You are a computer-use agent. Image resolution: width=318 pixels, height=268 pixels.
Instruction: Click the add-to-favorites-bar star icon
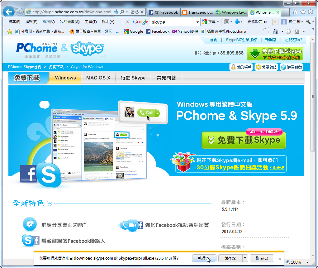pyautogui.click(x=10, y=31)
